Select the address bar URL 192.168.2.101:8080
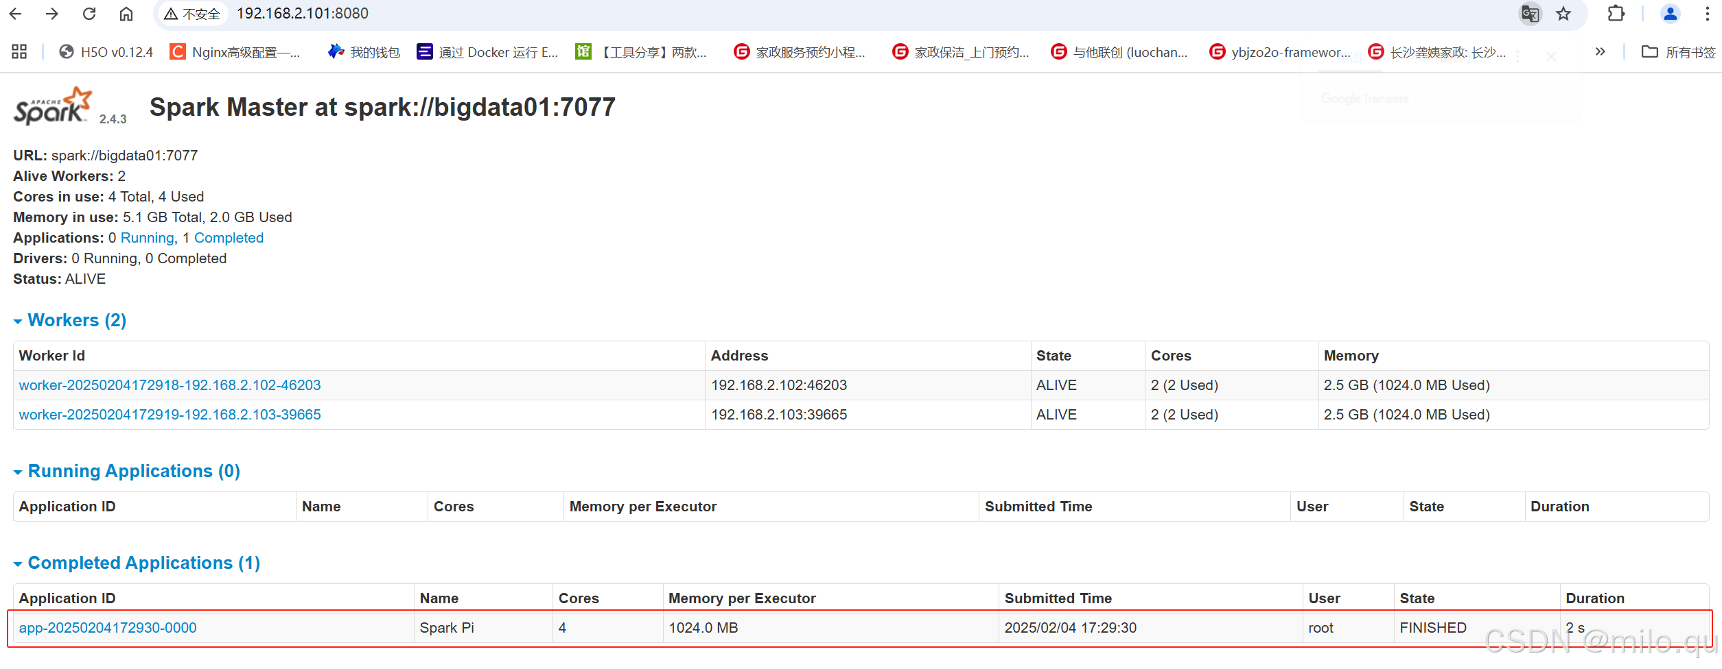This screenshot has height=669, width=1722. coord(303,14)
